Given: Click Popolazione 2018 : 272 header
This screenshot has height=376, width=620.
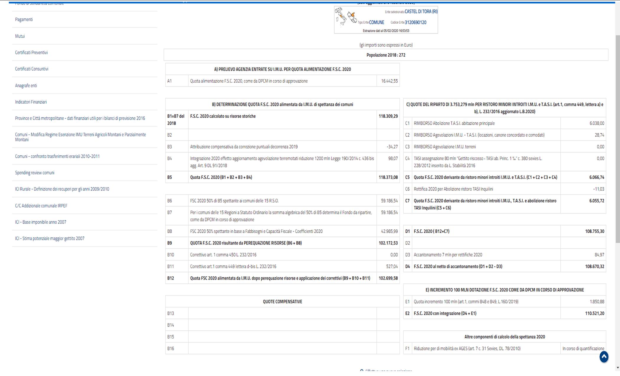Looking at the screenshot, I should click(386, 55).
